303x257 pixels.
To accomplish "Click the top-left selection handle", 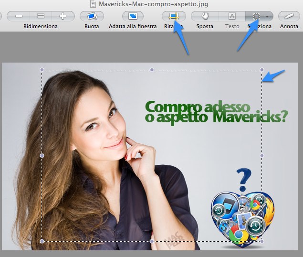I will coord(42,70).
